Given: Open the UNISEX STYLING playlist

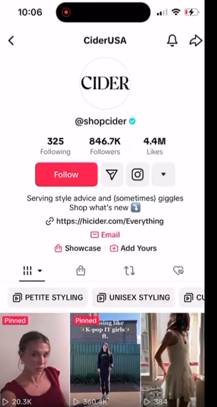Looking at the screenshot, I should (133, 297).
